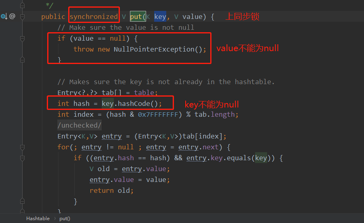364x223 pixels.
Task: Click the overridden-method gutter icon beside put
Action: click(4, 17)
